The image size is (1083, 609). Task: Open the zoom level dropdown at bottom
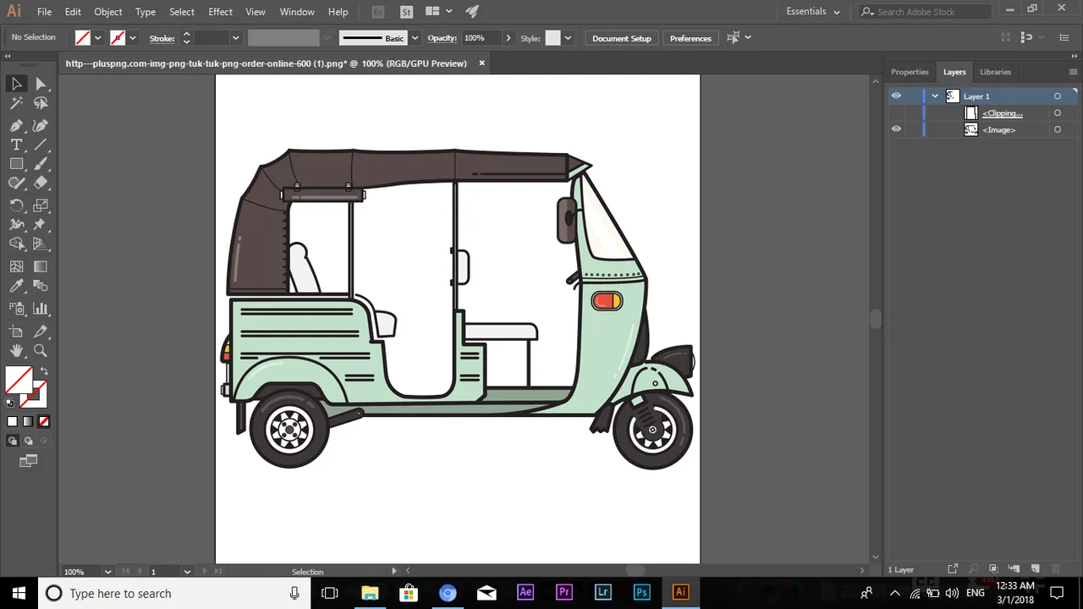click(107, 572)
